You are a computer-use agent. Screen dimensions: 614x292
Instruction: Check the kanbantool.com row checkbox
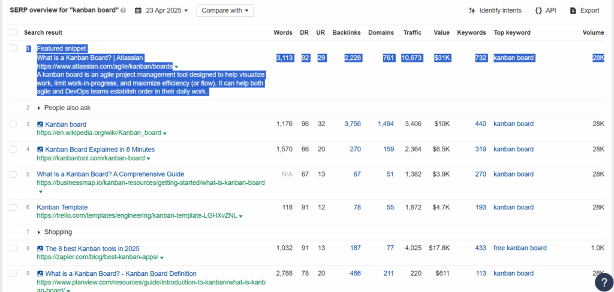pos(13,149)
